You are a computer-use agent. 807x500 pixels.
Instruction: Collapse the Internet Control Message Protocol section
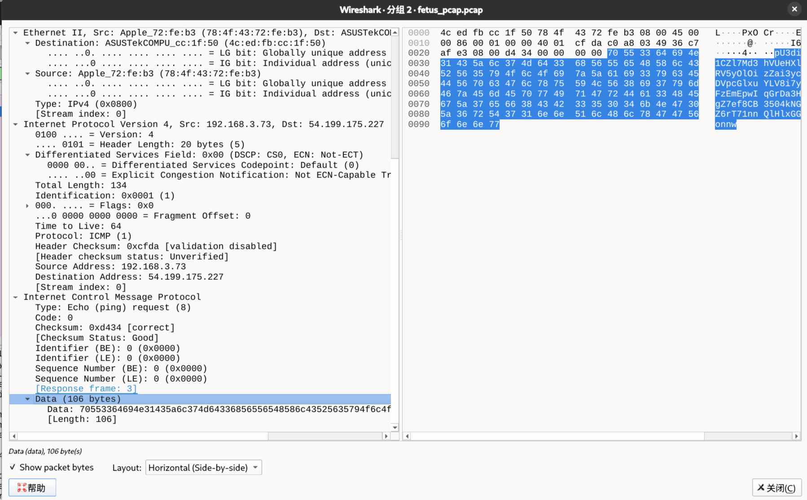pos(16,297)
